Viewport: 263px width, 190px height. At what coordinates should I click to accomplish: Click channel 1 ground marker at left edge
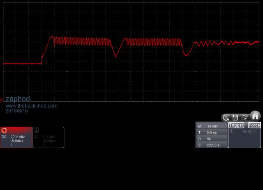click(x=1, y=100)
